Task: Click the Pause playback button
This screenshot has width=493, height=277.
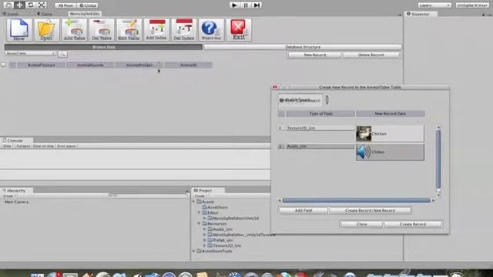Action: [246, 5]
